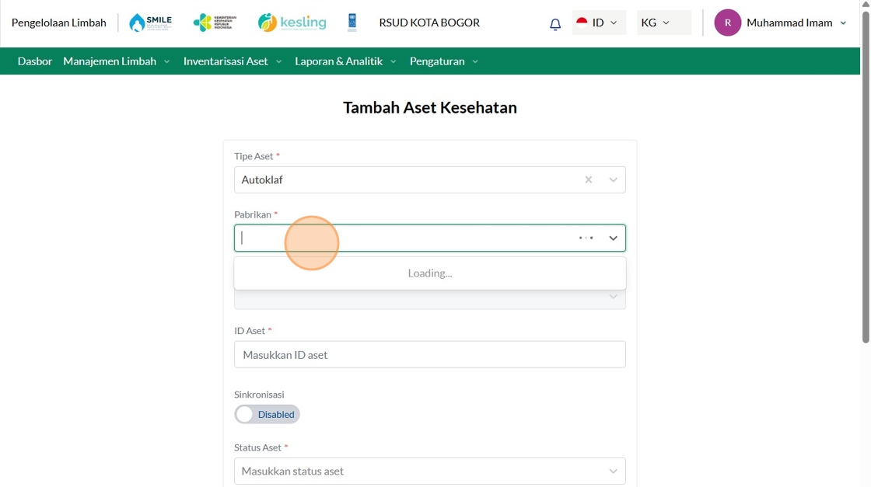Viewport: 871px width, 487px height.
Task: Open the notifications bell
Action: point(555,24)
